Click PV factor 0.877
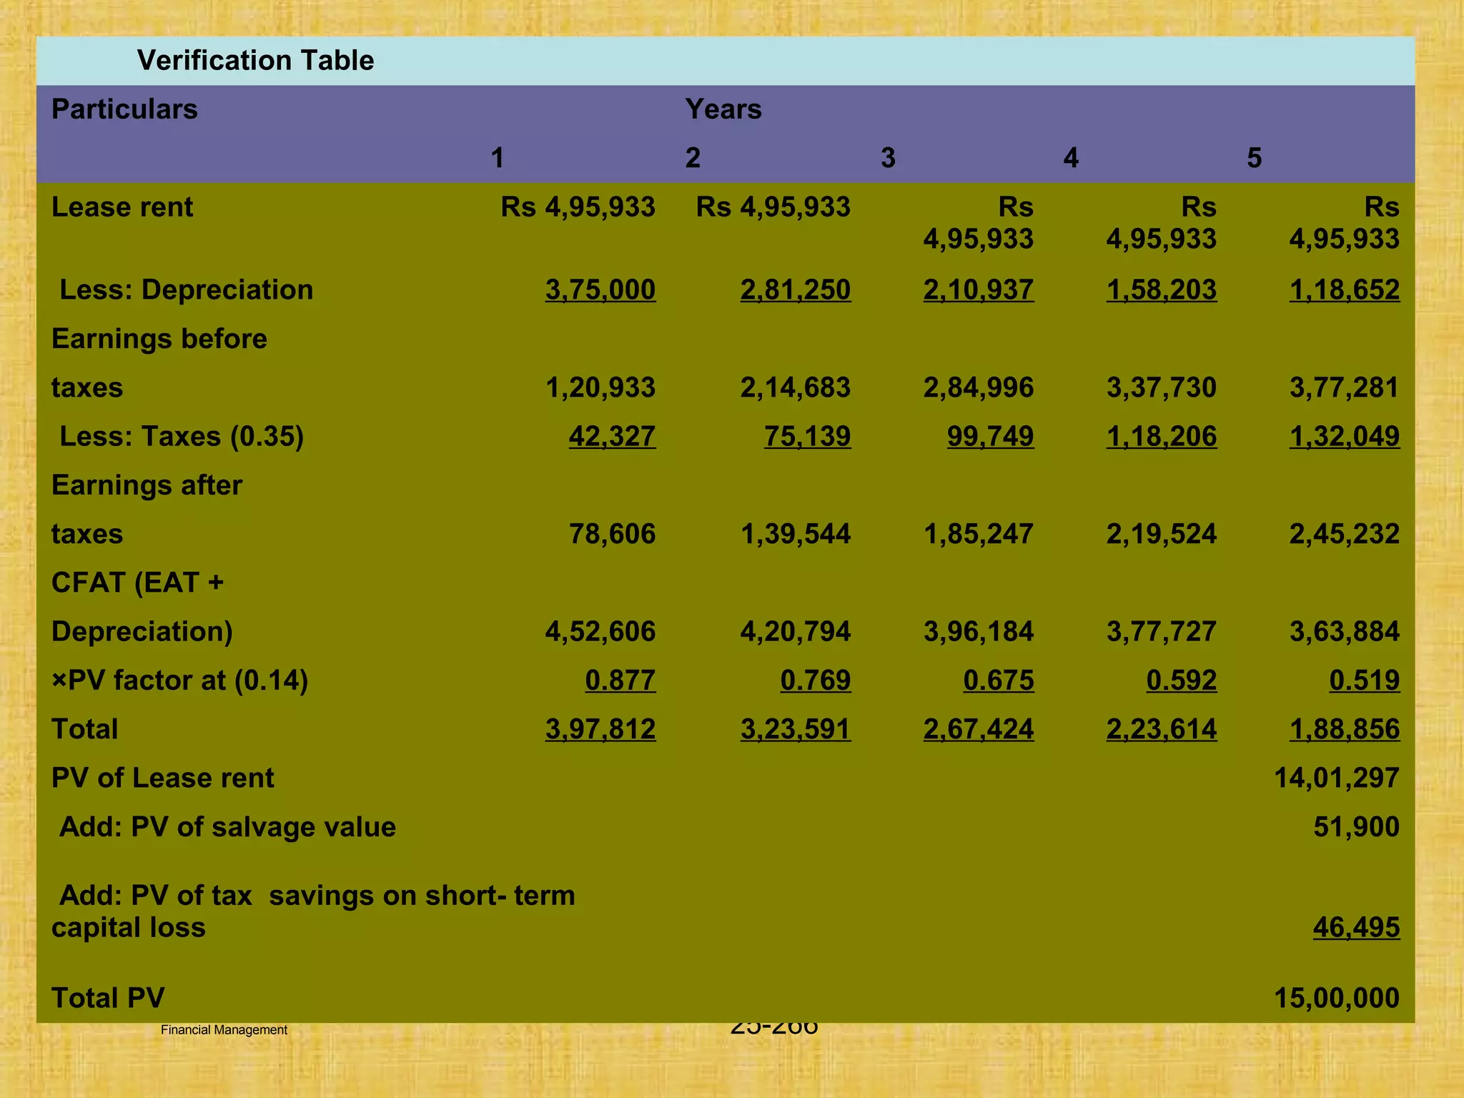The image size is (1464, 1098). tap(620, 681)
